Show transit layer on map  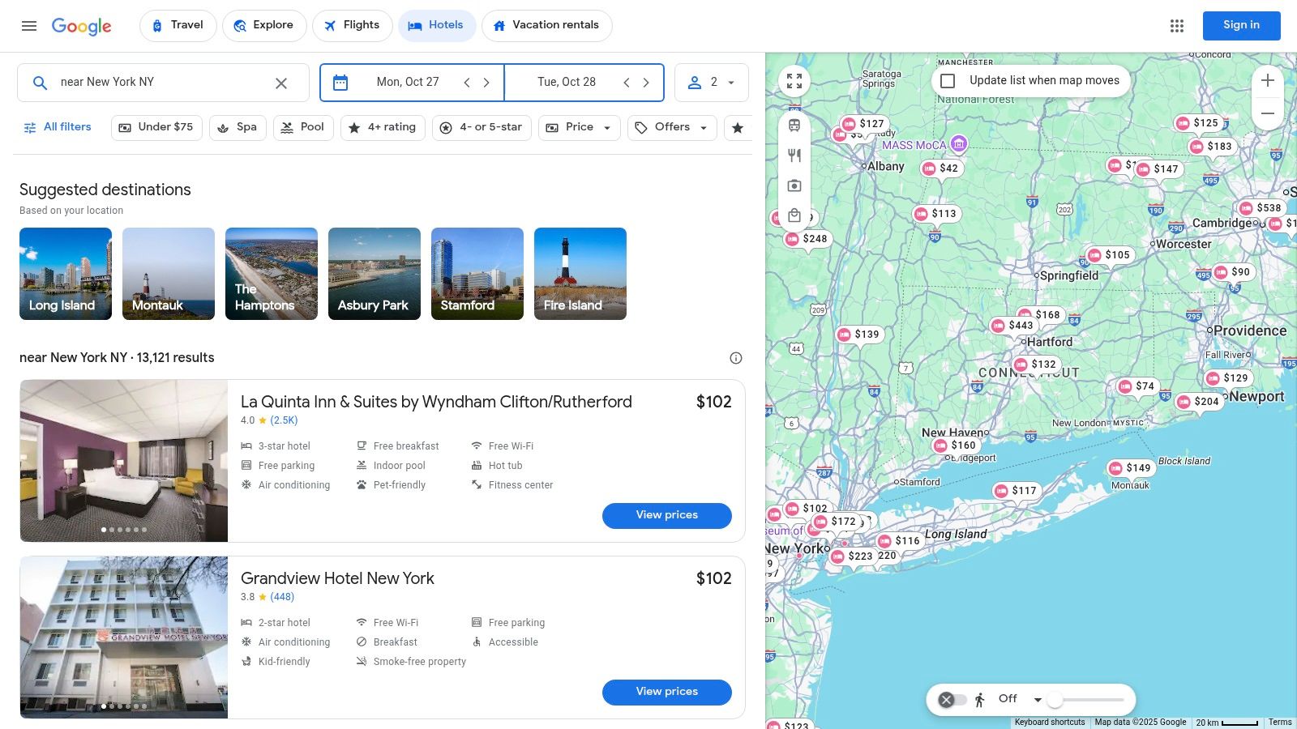(x=794, y=126)
